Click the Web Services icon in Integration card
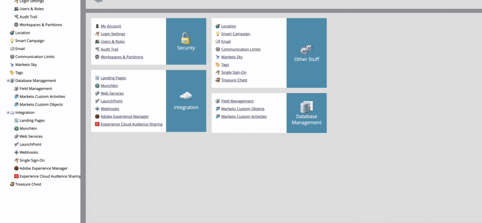Image resolution: width=482 pixels, height=223 pixels. pyautogui.click(x=97, y=93)
